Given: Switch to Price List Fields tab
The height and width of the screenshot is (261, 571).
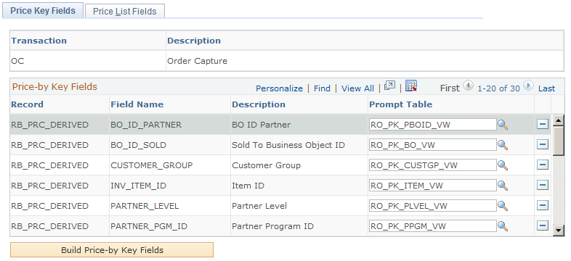Looking at the screenshot, I should (124, 11).
